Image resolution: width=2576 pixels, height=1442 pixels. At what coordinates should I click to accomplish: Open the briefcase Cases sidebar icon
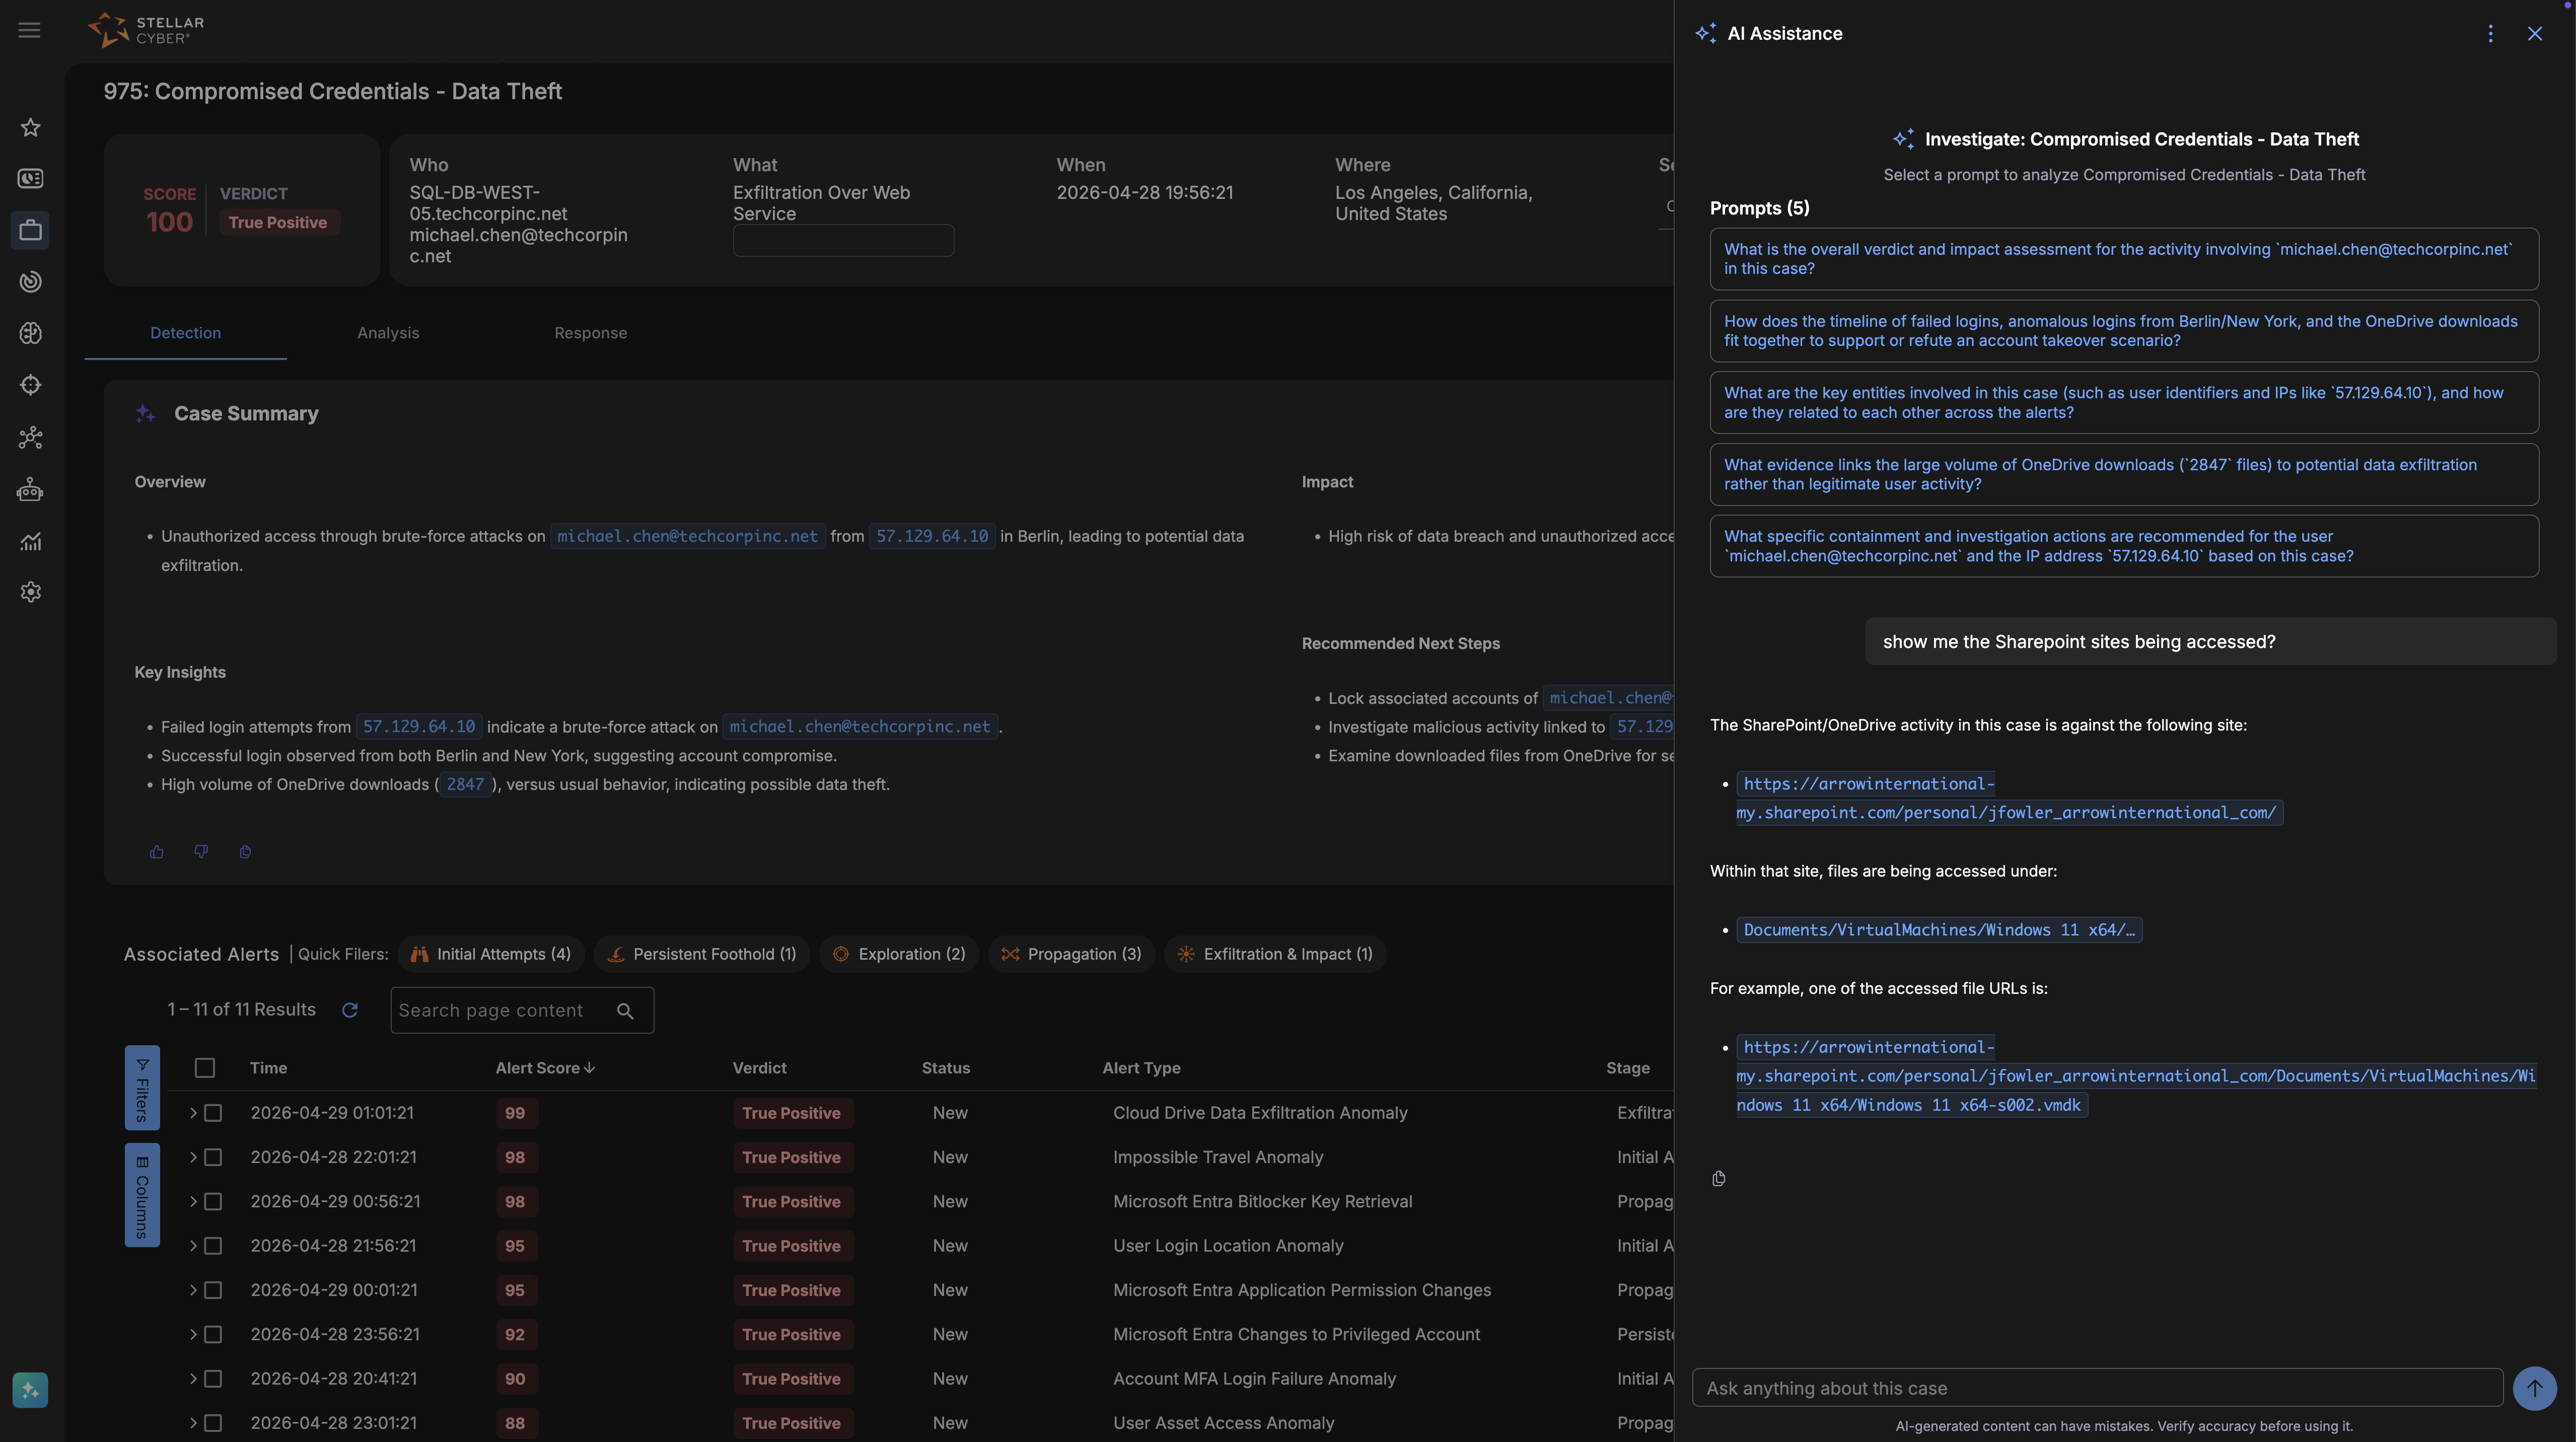(31, 230)
